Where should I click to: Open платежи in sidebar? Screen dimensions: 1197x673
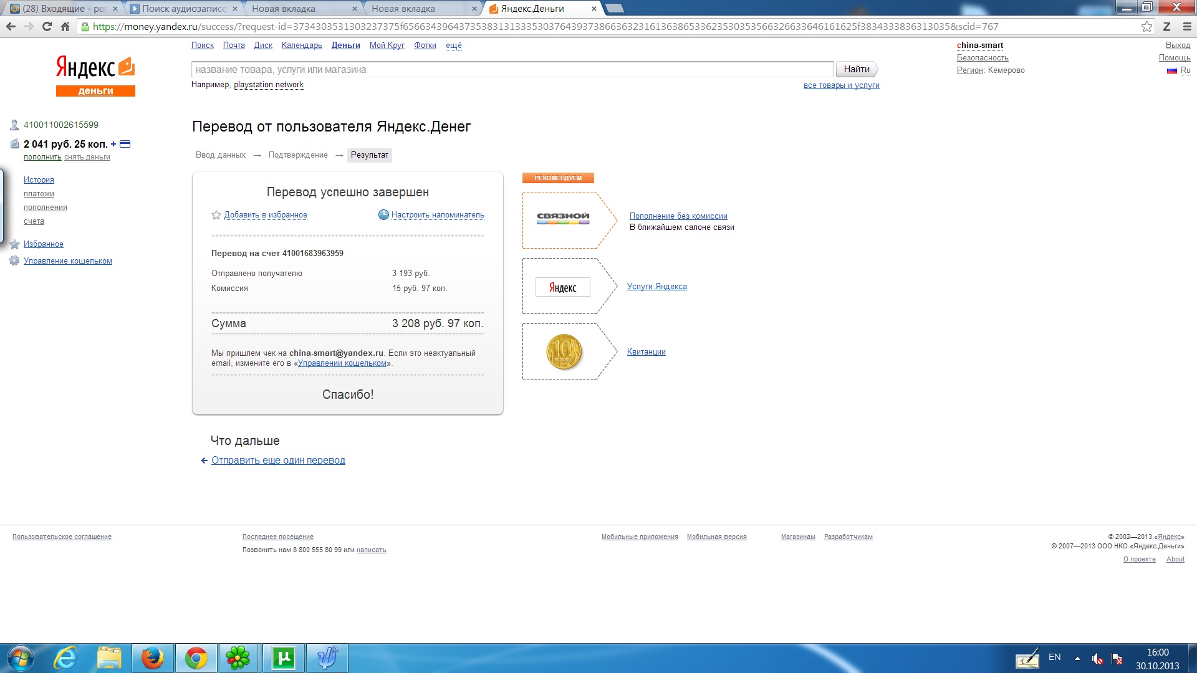[39, 194]
